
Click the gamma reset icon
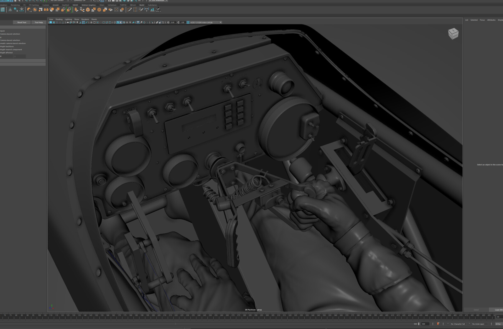click(x=178, y=22)
